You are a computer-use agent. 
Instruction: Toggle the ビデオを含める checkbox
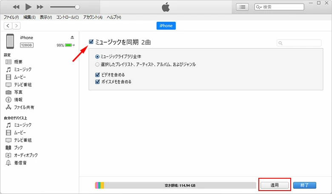coord(97,74)
